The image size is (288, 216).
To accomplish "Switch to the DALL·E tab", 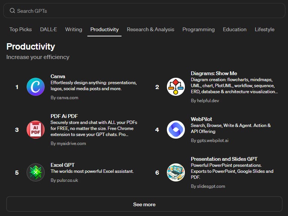I will point(48,29).
